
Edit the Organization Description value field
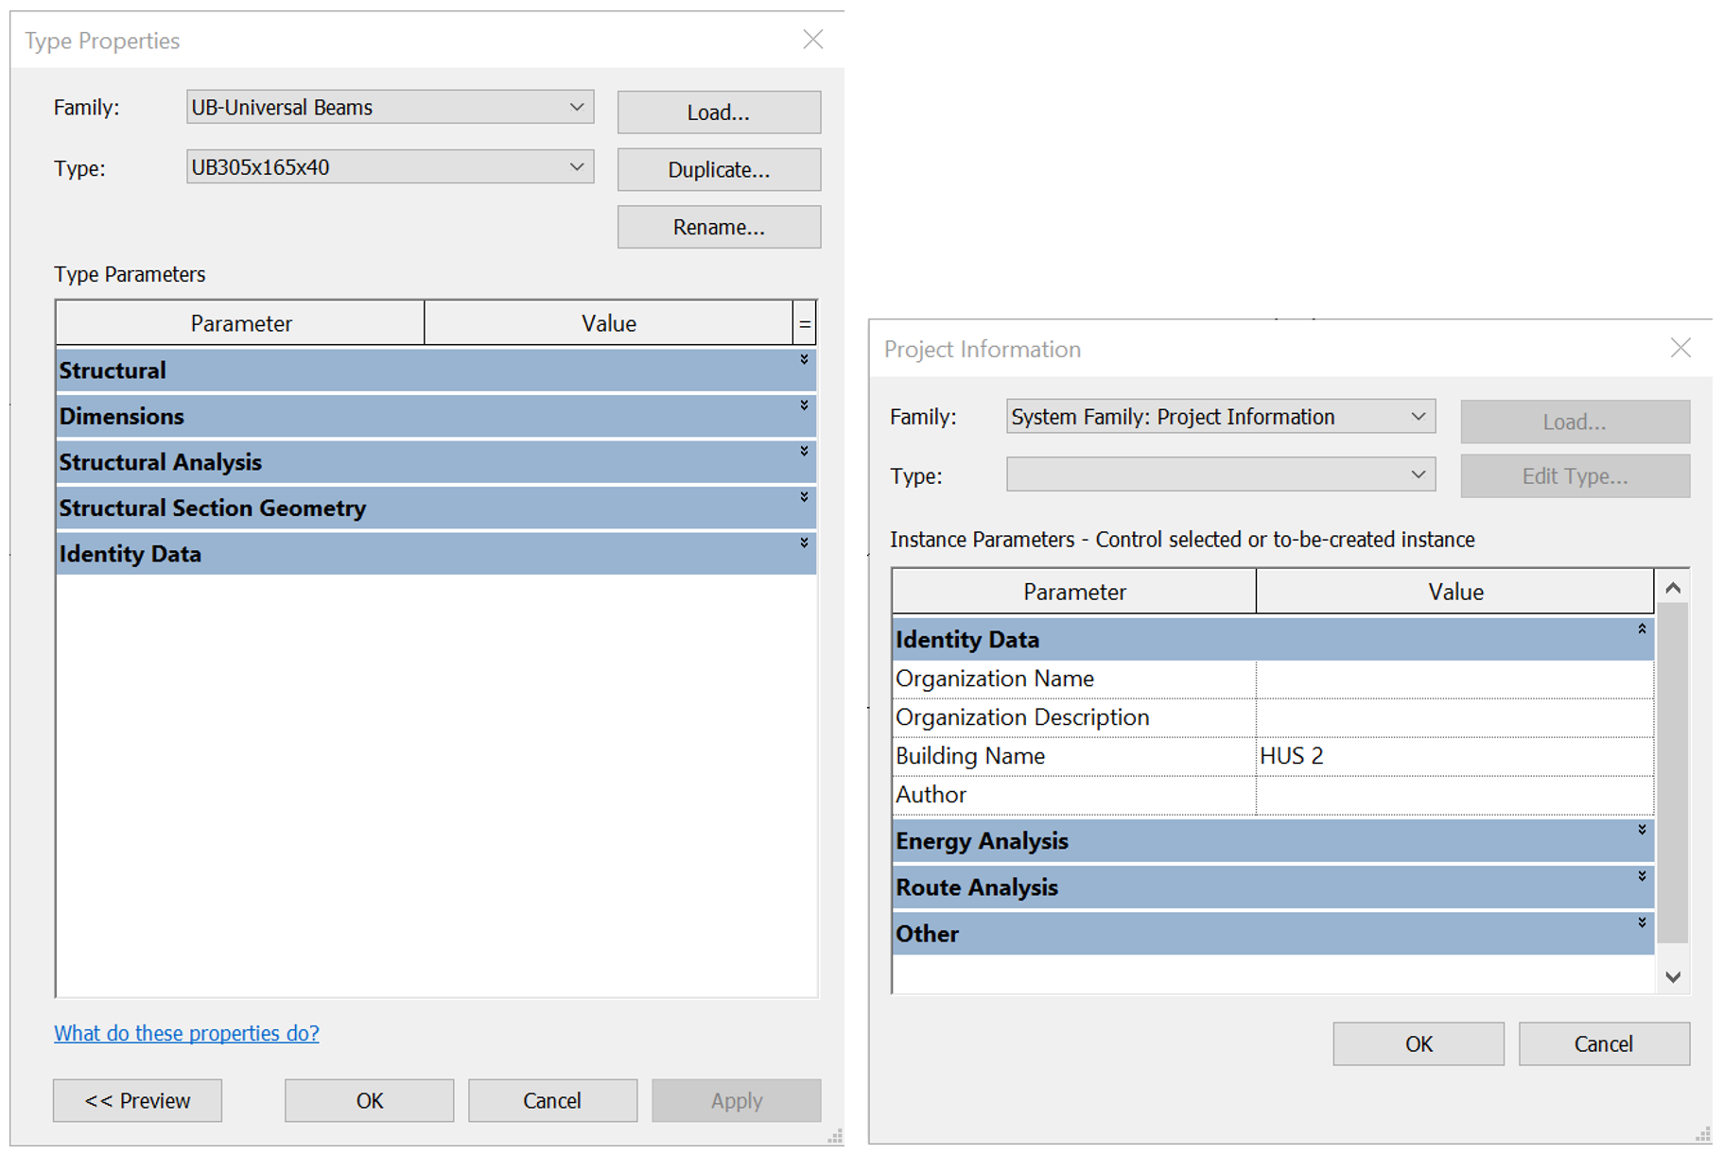tap(1454, 717)
